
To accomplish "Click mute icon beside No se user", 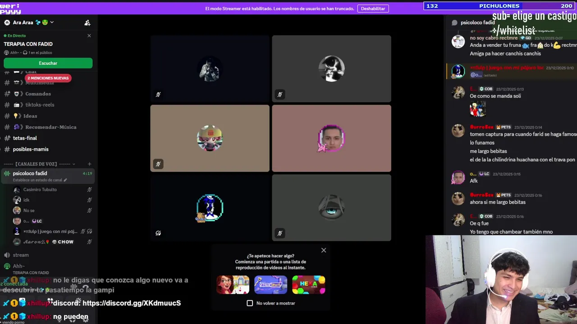I will coord(89,211).
